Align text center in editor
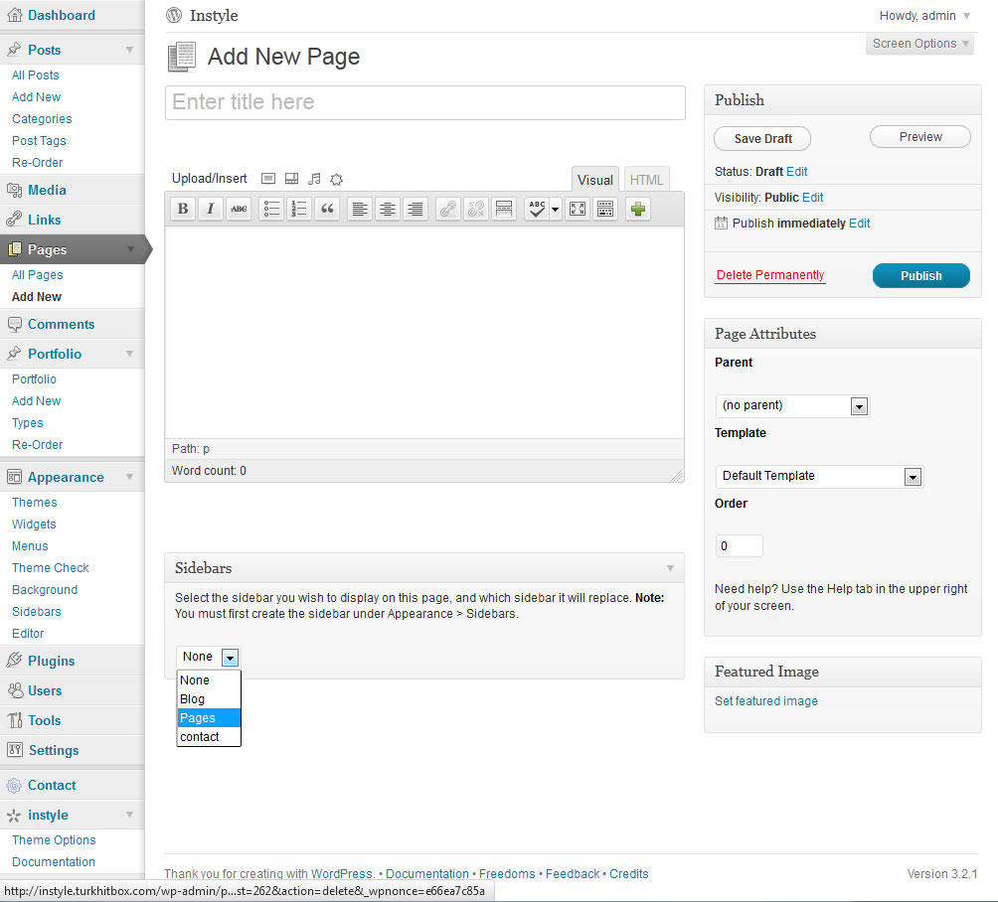Image resolution: width=998 pixels, height=902 pixels. pos(388,209)
